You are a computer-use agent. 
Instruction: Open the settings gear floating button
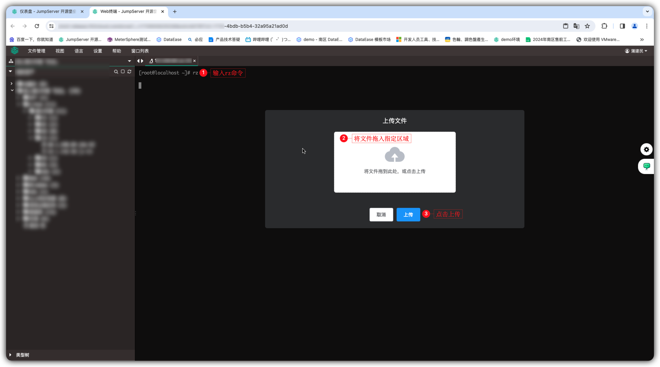click(646, 149)
